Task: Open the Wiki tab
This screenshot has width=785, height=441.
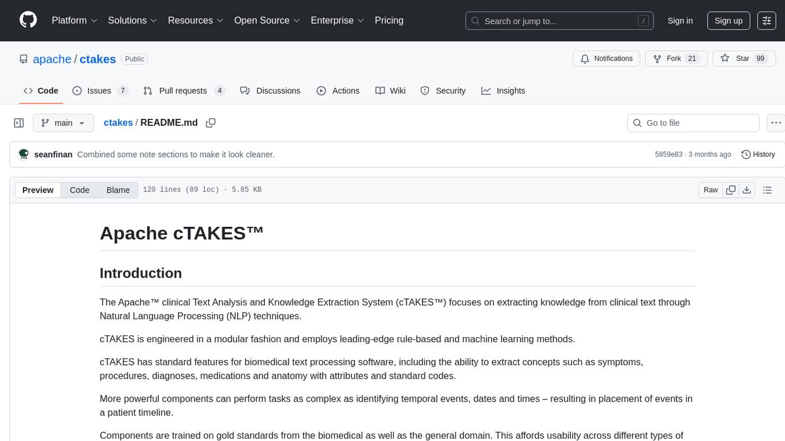Action: click(391, 91)
